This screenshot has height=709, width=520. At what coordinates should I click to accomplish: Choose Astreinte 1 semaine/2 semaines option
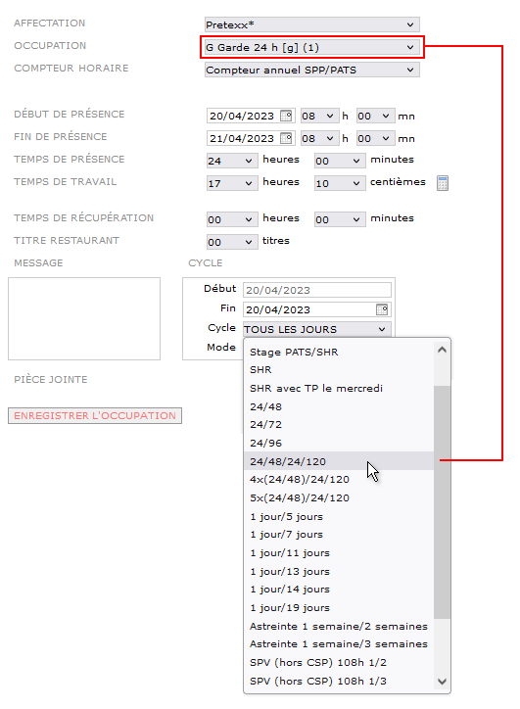(x=339, y=627)
